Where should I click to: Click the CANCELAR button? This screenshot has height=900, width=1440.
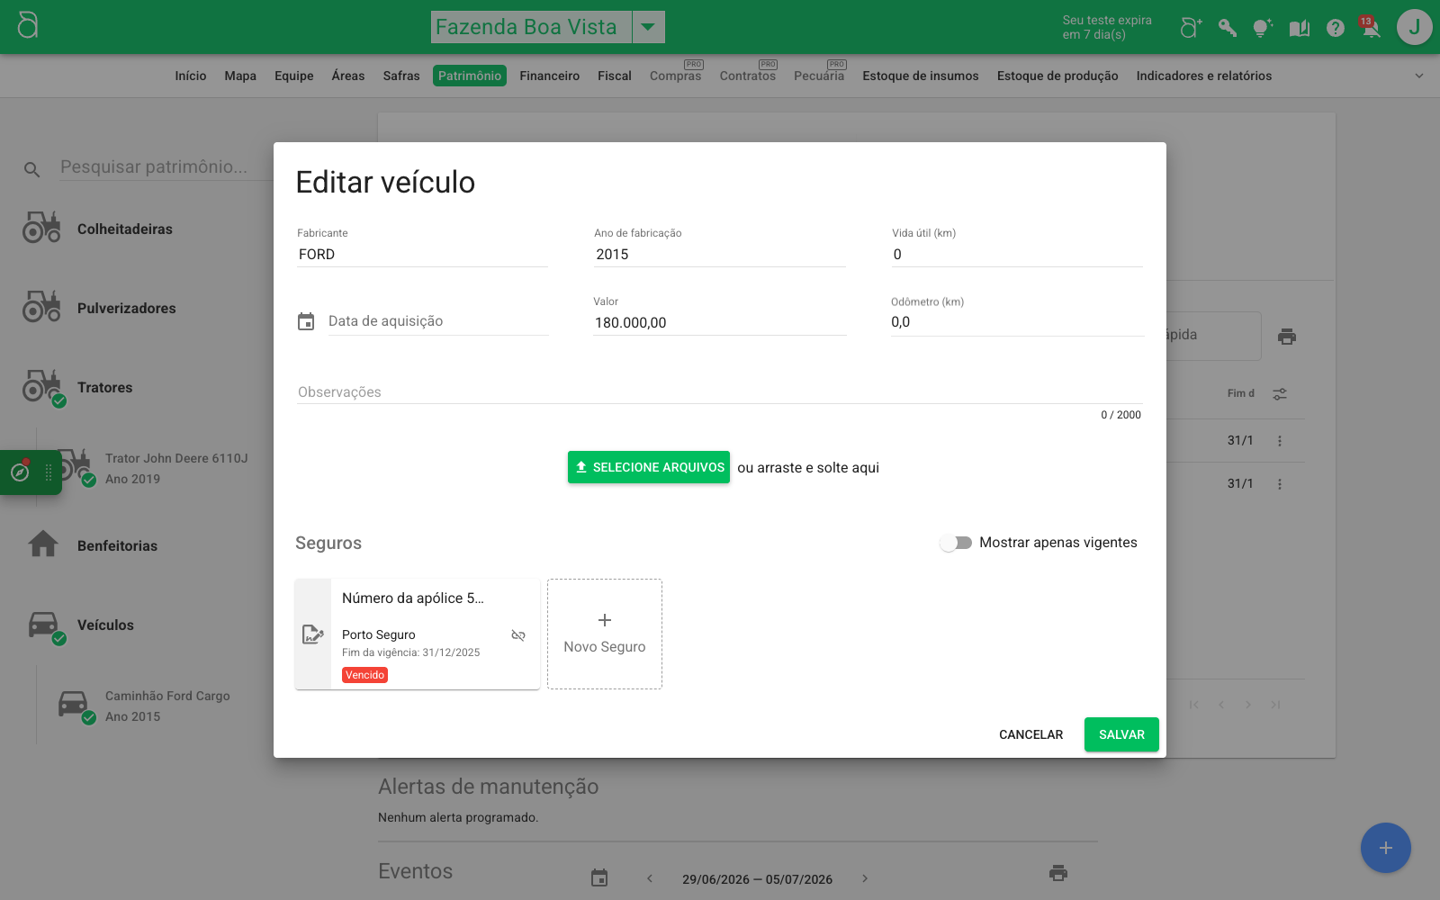1030,734
